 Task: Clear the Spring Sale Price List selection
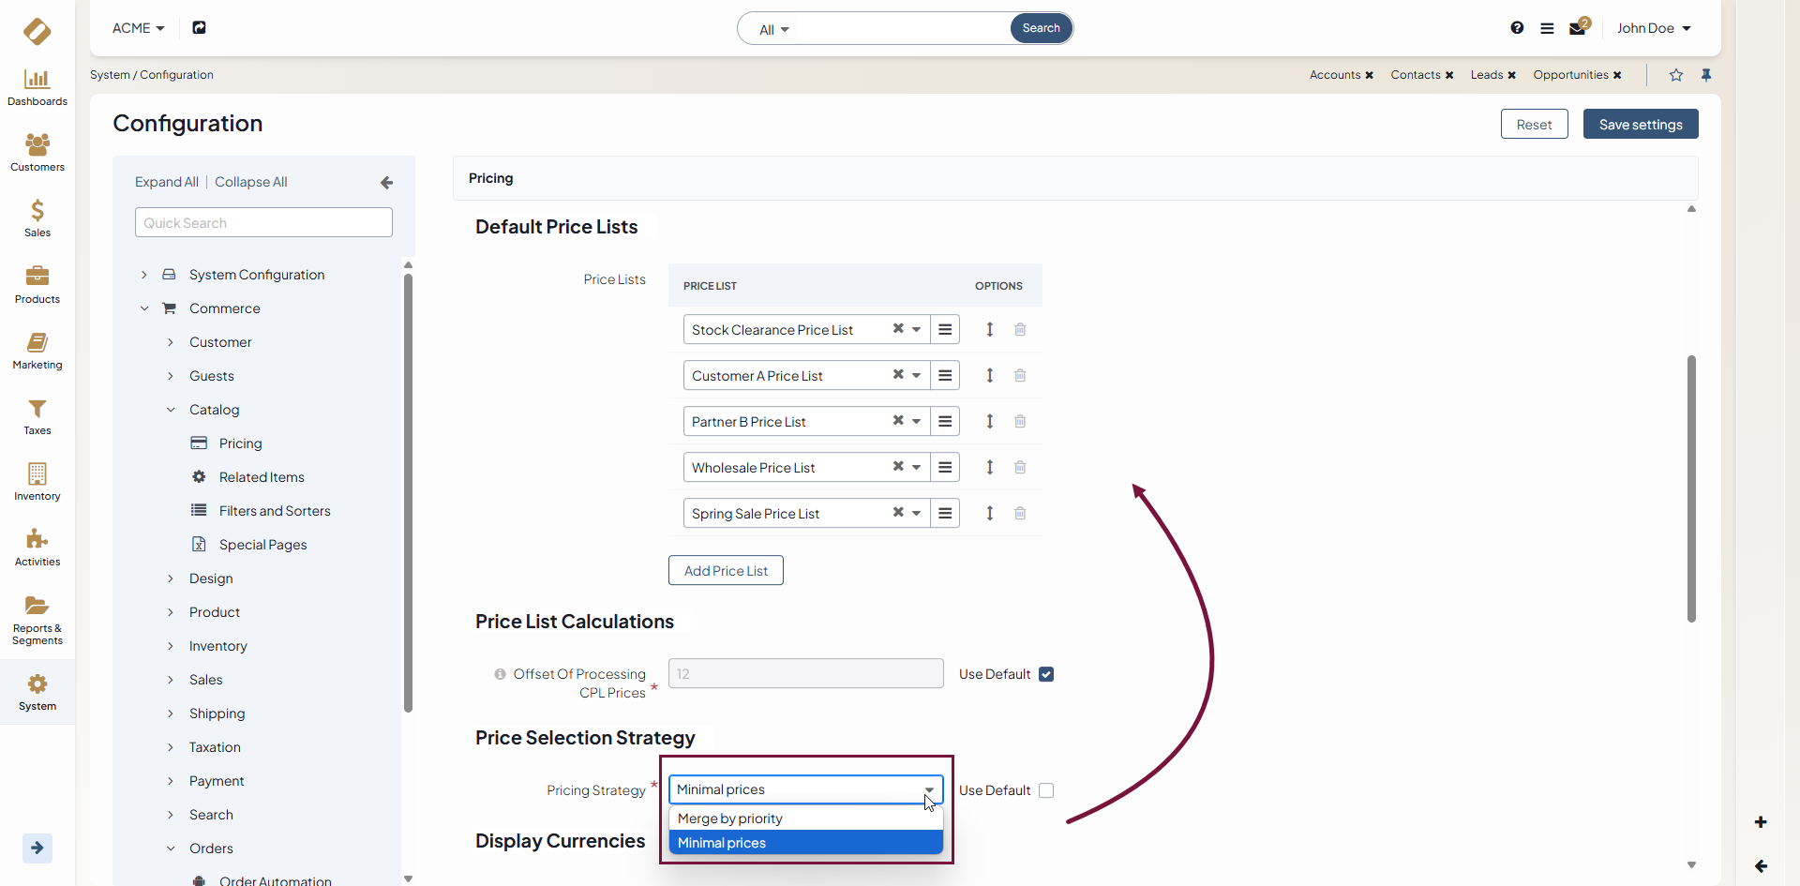[898, 512]
